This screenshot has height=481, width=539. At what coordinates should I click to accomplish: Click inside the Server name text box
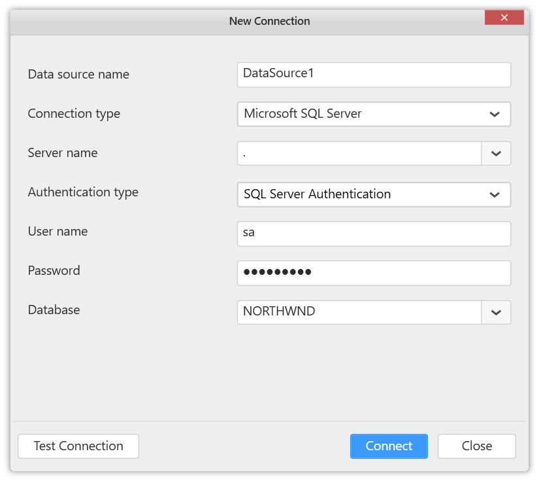click(x=359, y=154)
